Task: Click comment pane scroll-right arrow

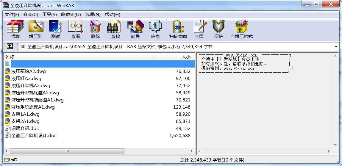Action: 329,151
